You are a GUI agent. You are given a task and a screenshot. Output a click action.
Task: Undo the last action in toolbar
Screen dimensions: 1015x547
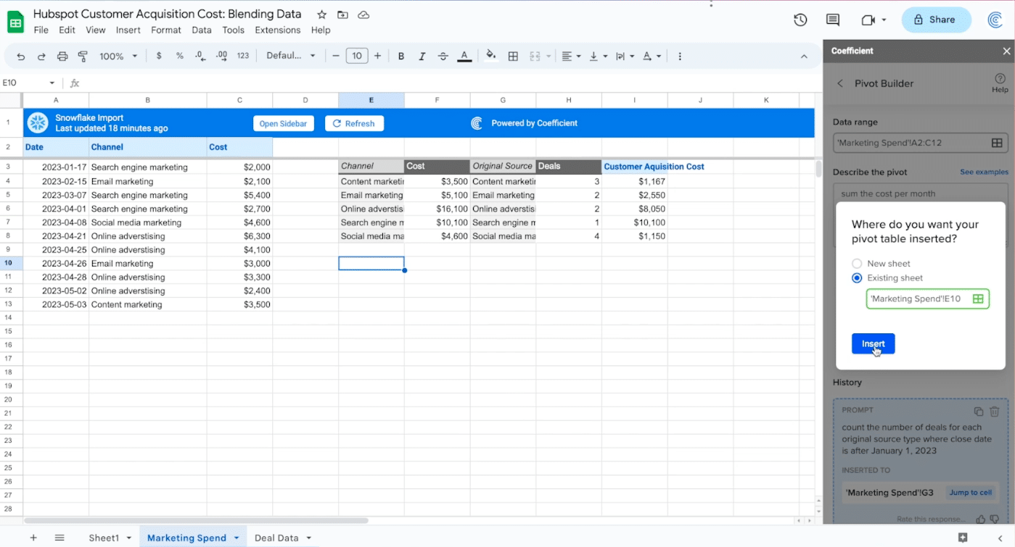pyautogui.click(x=21, y=57)
